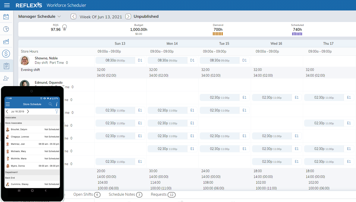This screenshot has height=202, width=356.
Task: Click Shawna Noble's profile photo
Action: [24, 60]
